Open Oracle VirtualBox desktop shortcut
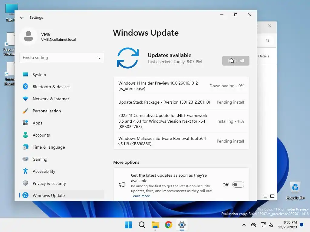This screenshot has width=310, height=232. (9, 44)
